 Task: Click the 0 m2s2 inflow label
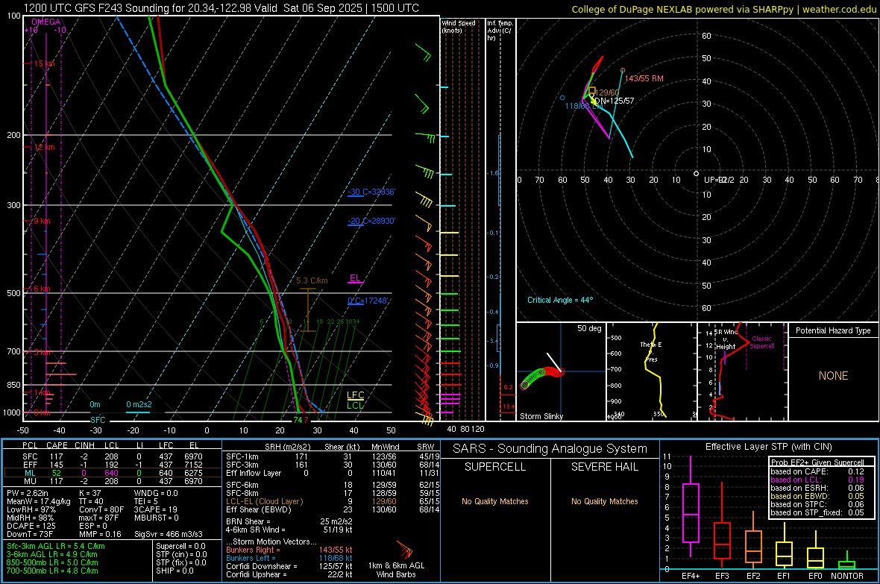pos(139,404)
